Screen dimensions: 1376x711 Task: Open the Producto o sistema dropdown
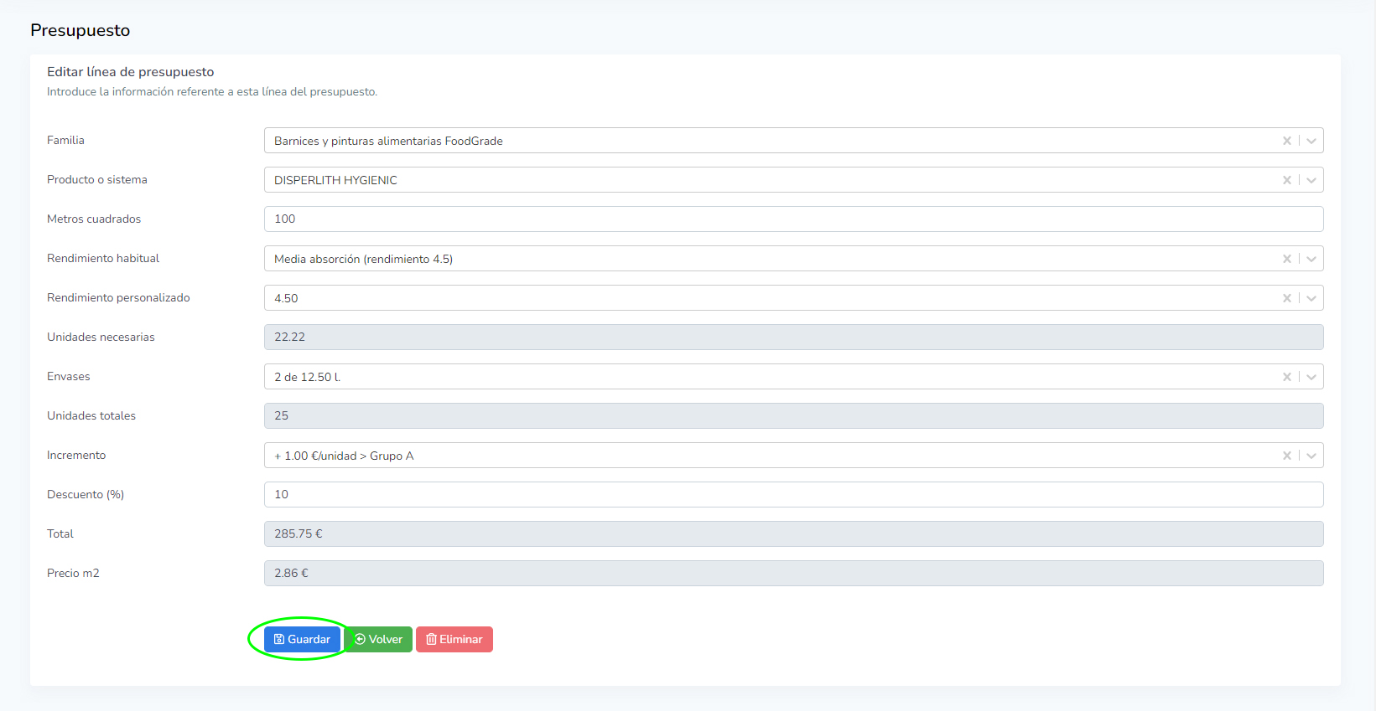(1311, 180)
